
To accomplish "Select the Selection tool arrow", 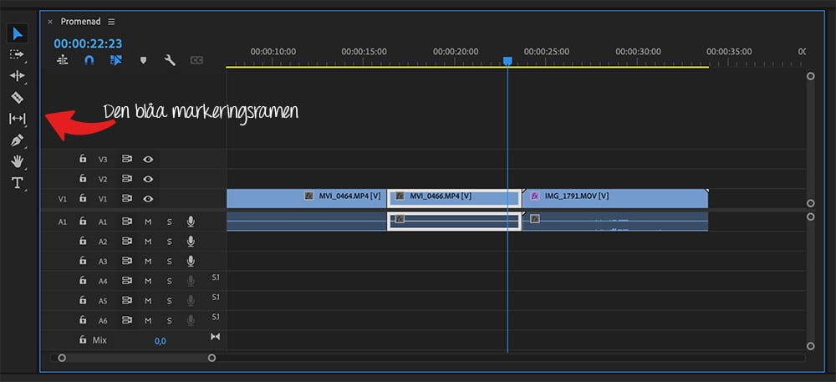I will pyautogui.click(x=18, y=34).
